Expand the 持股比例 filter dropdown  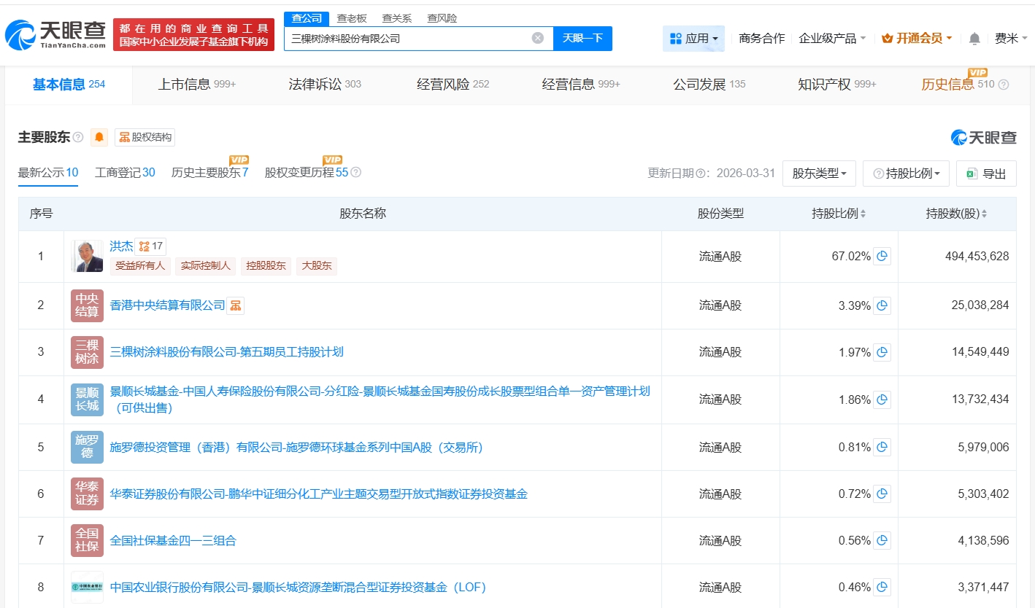(x=906, y=174)
